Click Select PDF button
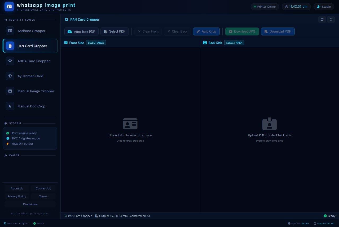Image resolution: width=339 pixels, height=227 pixels. [x=115, y=31]
